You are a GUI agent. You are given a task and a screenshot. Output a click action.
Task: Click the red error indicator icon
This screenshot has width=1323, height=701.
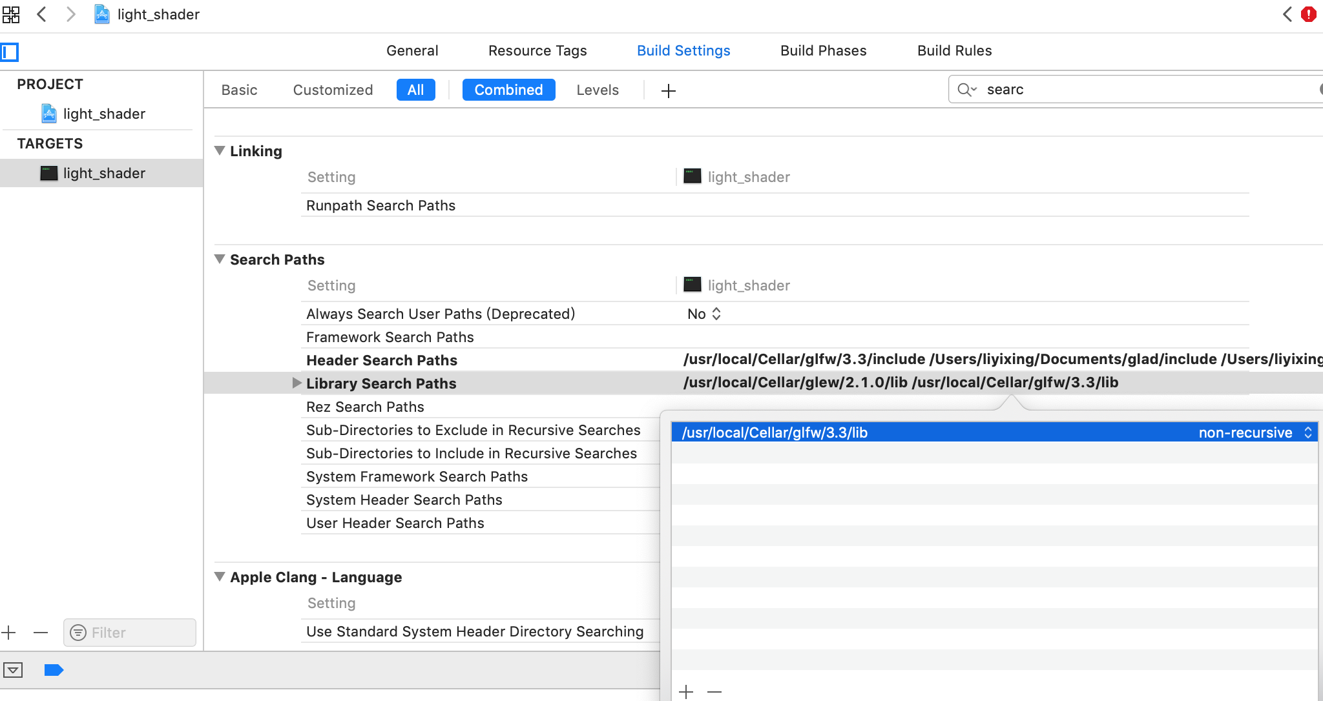tap(1309, 14)
